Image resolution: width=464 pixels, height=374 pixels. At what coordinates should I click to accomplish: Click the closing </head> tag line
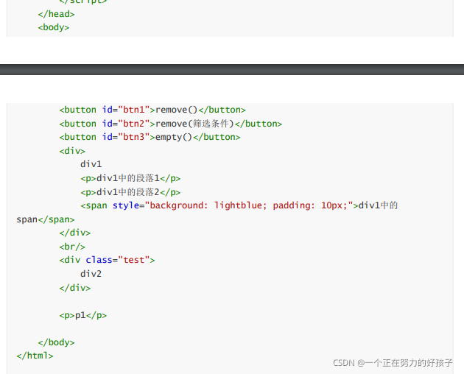(56, 14)
